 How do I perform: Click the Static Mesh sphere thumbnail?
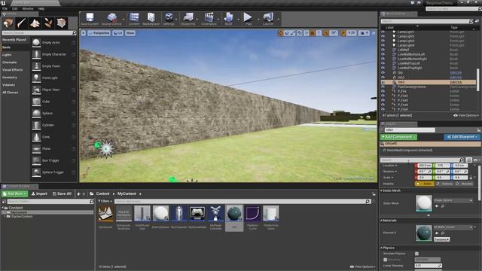(x=423, y=203)
